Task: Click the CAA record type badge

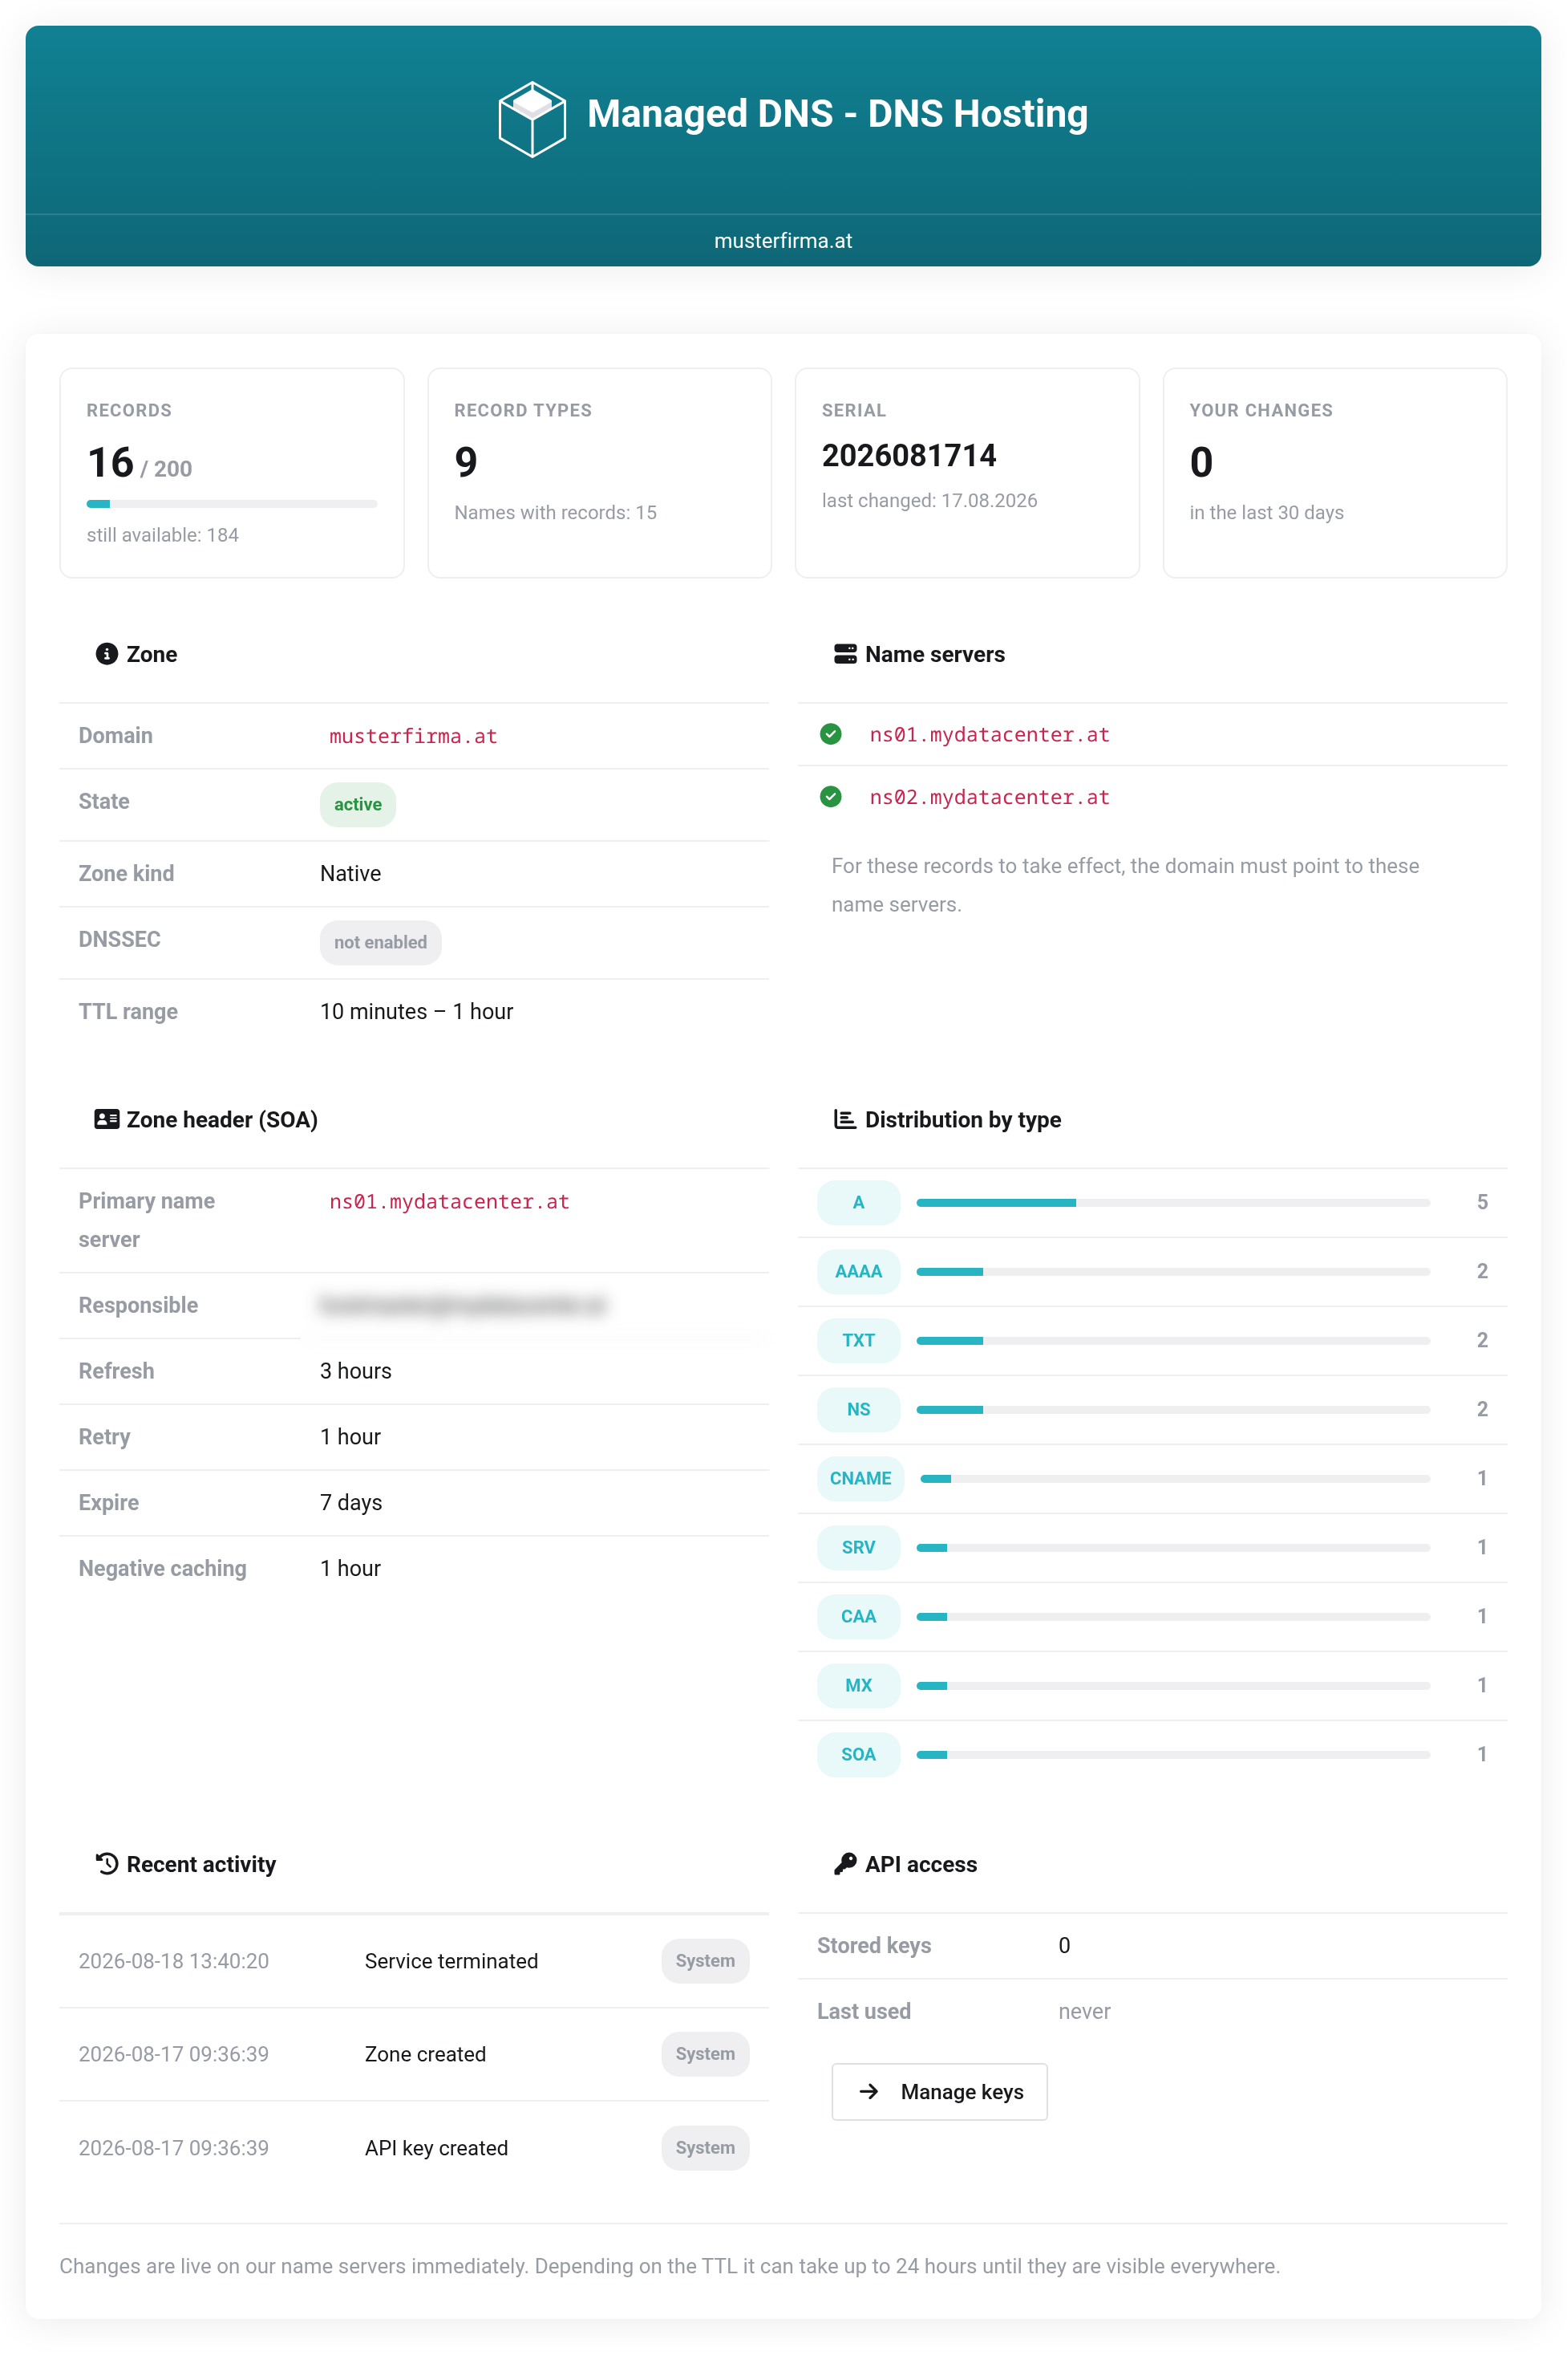Action: pyautogui.click(x=858, y=1616)
